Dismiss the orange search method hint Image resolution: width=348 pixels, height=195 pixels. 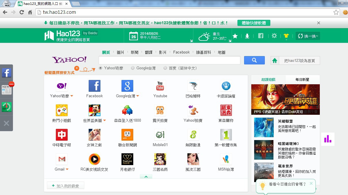click(x=77, y=68)
